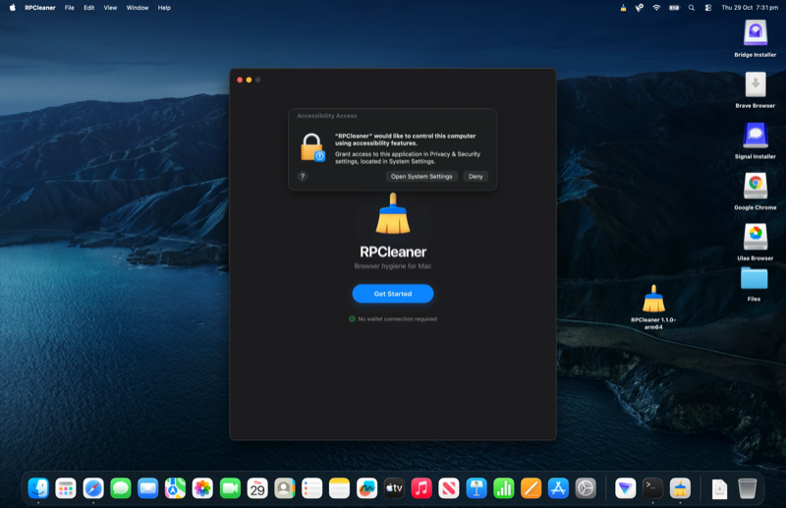This screenshot has width=786, height=508.
Task: Click the battery status icon
Action: (x=674, y=8)
